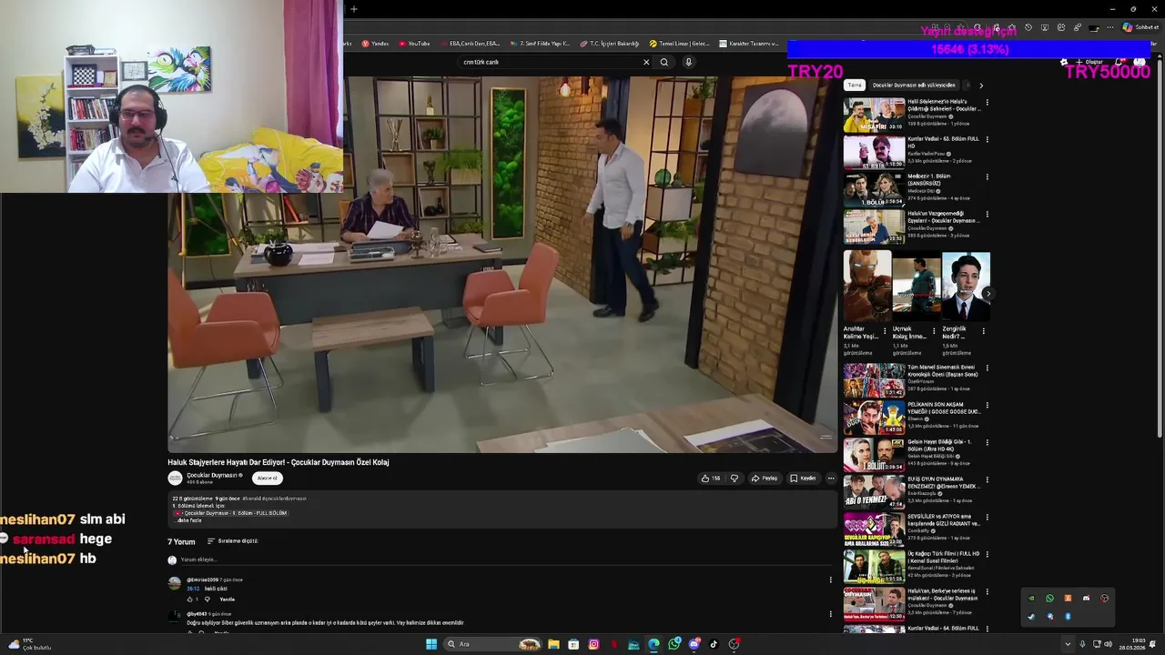Open Tüm Marvel Sinematik Evreni video
The height and width of the screenshot is (655, 1165).
874,380
